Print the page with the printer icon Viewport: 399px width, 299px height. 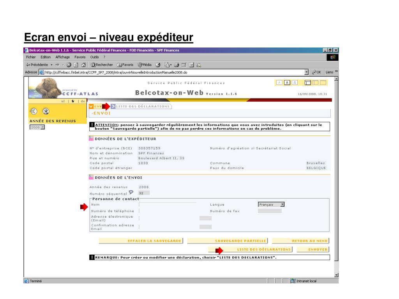point(177,65)
